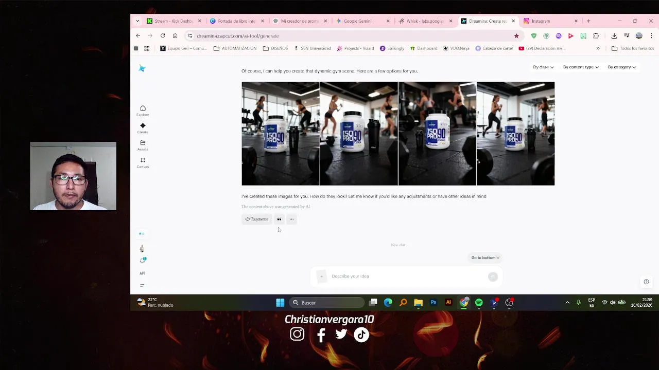The image size is (659, 370).
Task: Open the Projects - Vizard bookmark
Action: click(x=355, y=48)
